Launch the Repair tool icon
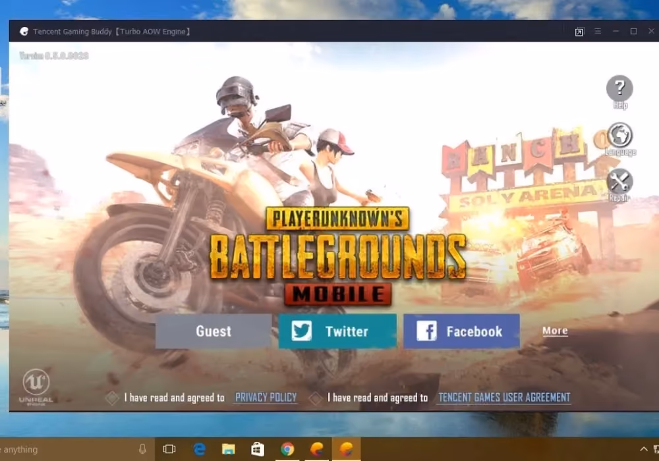 (619, 182)
